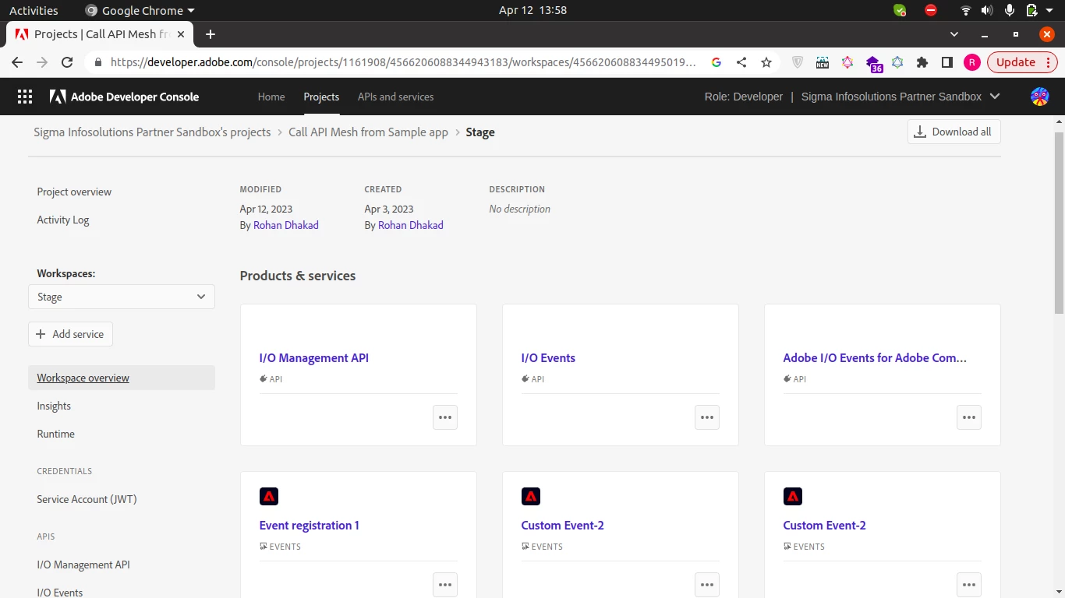The height and width of the screenshot is (598, 1065).
Task: Reload the page in Chrome
Action: 67,62
